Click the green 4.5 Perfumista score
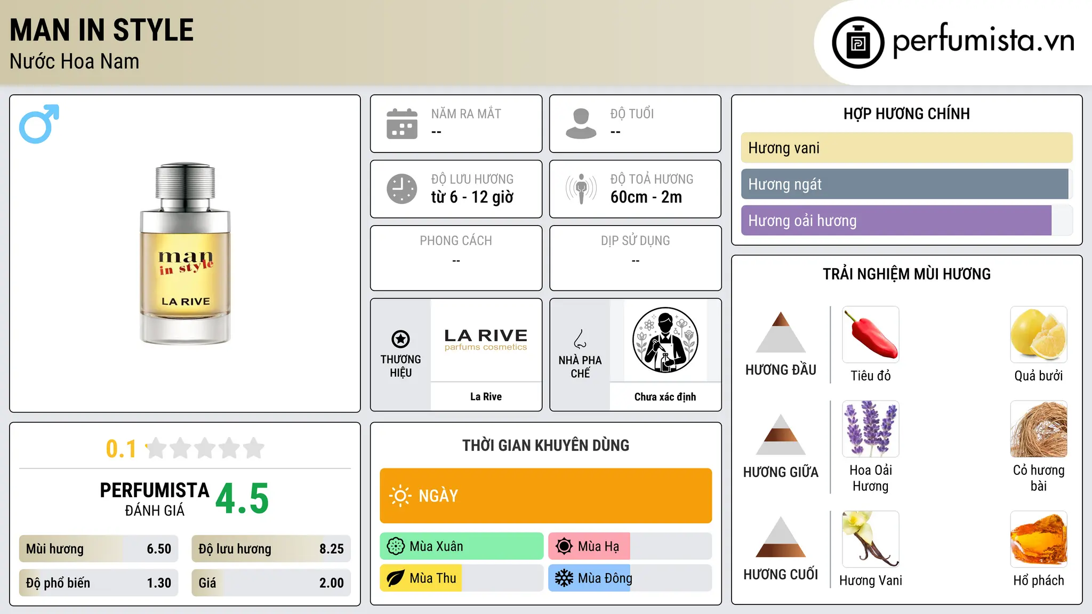This screenshot has height=614, width=1092. [x=242, y=499]
